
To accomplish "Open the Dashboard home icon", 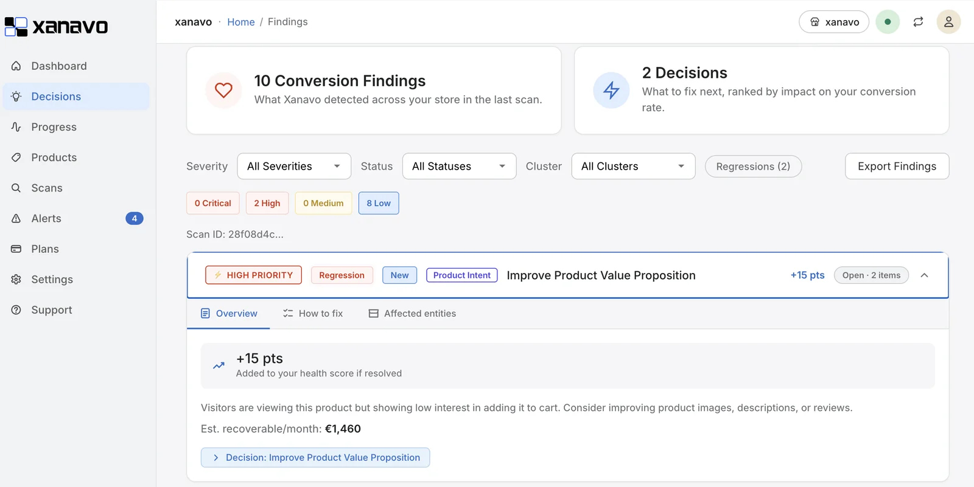I will [x=16, y=66].
